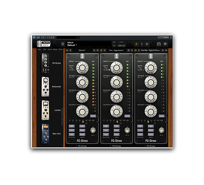Expand the collapsed left side panel arrow

(x=35, y=98)
